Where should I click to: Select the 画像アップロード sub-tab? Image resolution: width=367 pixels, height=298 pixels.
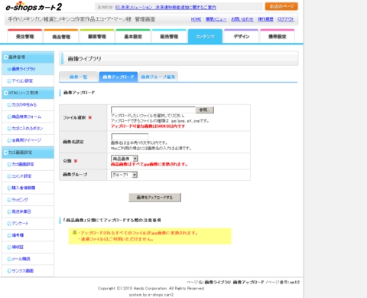coord(119,77)
